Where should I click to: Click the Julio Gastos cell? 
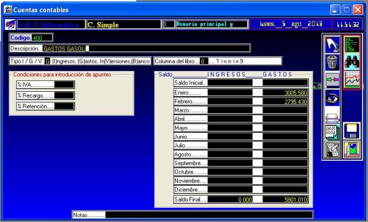285,146
